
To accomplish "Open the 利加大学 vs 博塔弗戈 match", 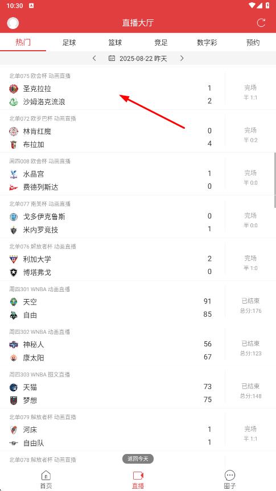I will 138,260.
